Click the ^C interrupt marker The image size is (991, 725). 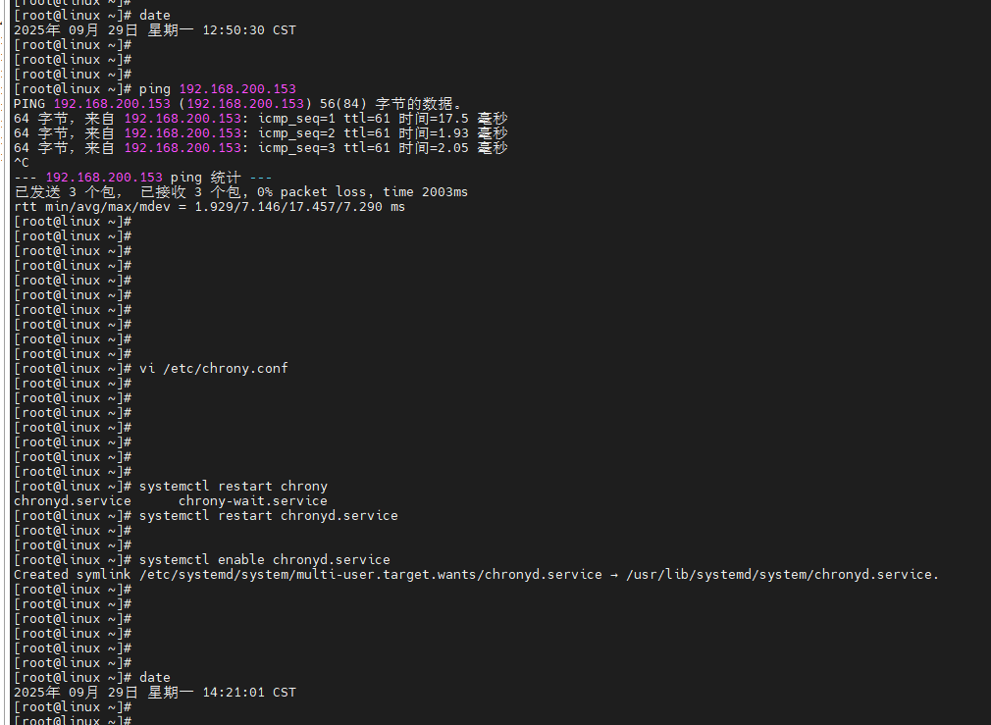(x=22, y=163)
